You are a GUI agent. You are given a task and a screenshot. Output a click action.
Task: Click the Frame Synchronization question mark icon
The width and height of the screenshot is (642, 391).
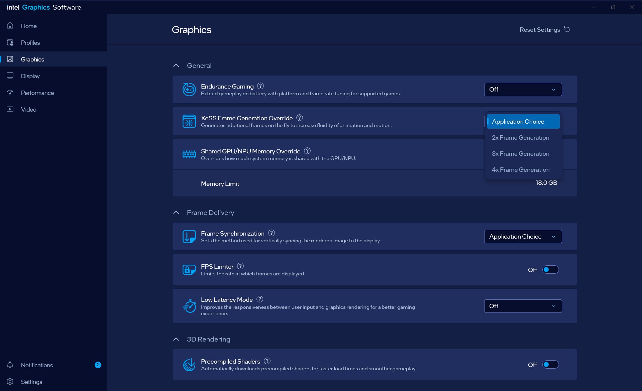pos(272,233)
